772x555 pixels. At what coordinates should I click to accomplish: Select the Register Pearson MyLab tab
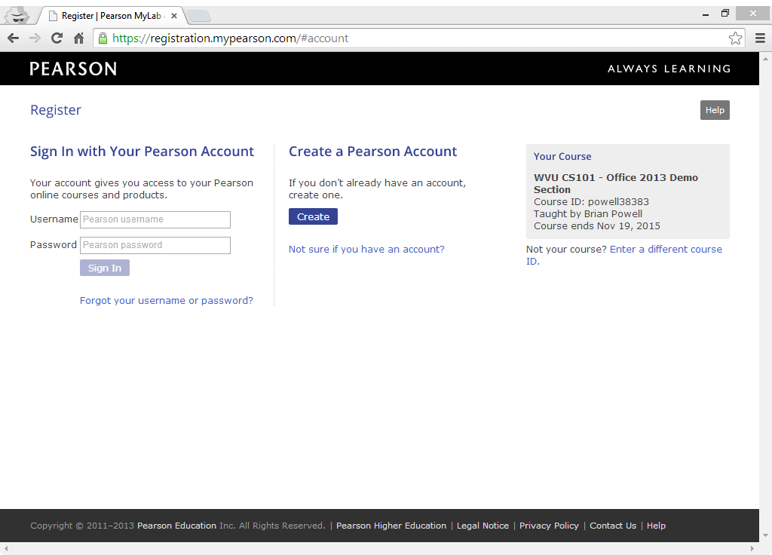[x=112, y=16]
